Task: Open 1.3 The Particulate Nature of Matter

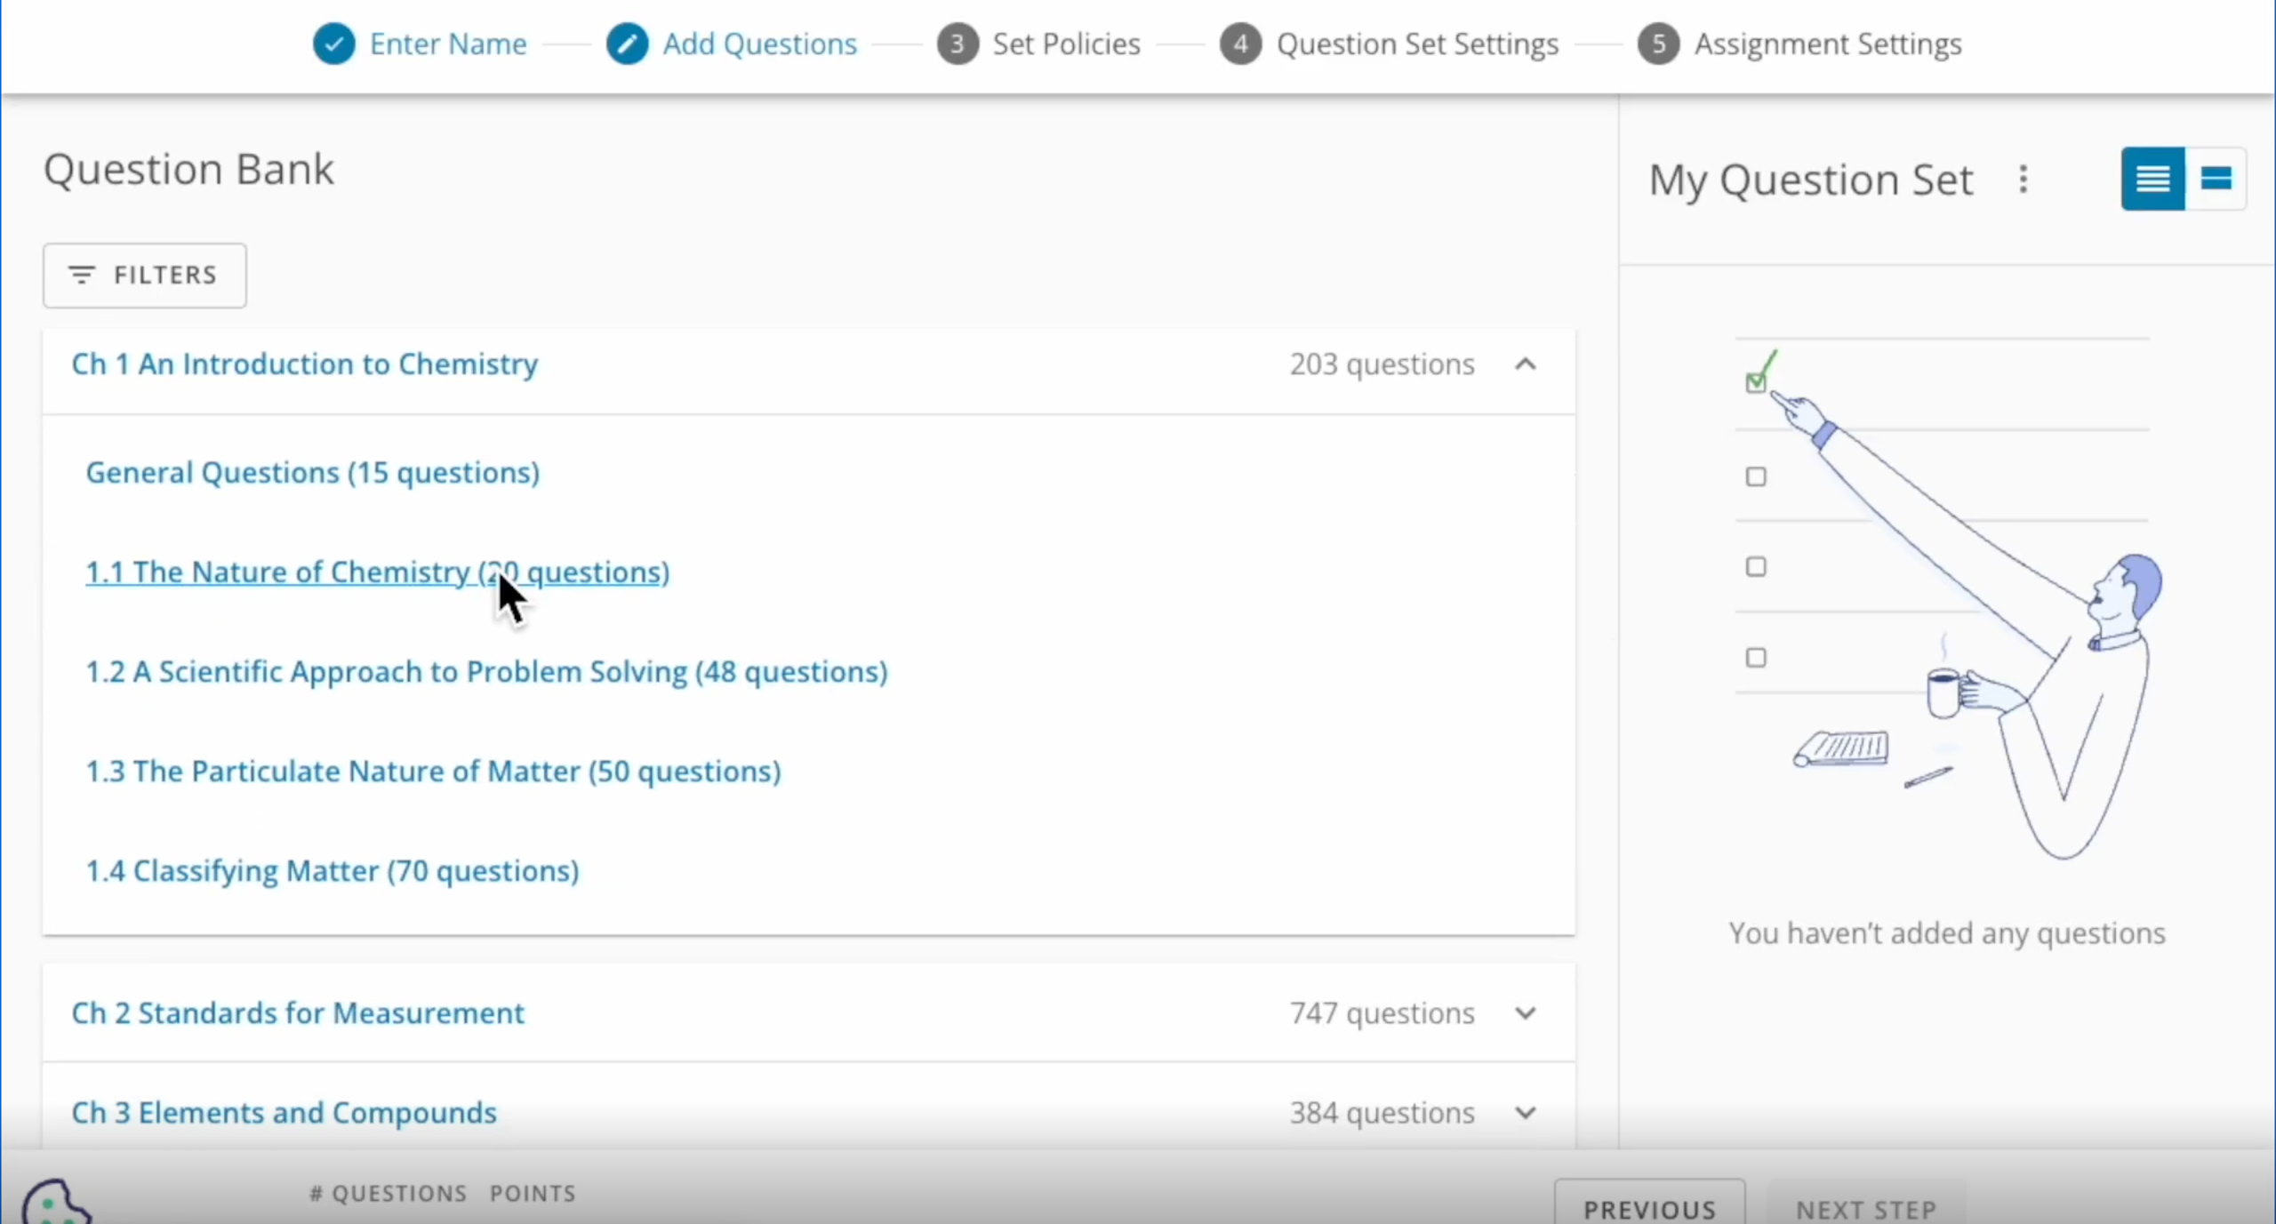Action: (433, 772)
